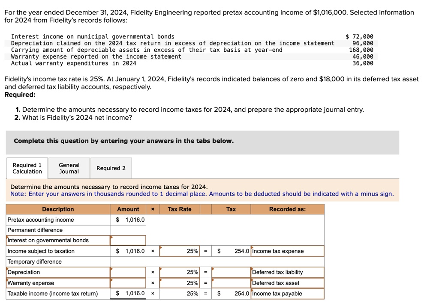
Task: Open the Required 2 tab
Action: 111,168
